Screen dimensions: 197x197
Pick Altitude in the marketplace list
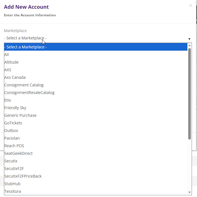coord(11,62)
